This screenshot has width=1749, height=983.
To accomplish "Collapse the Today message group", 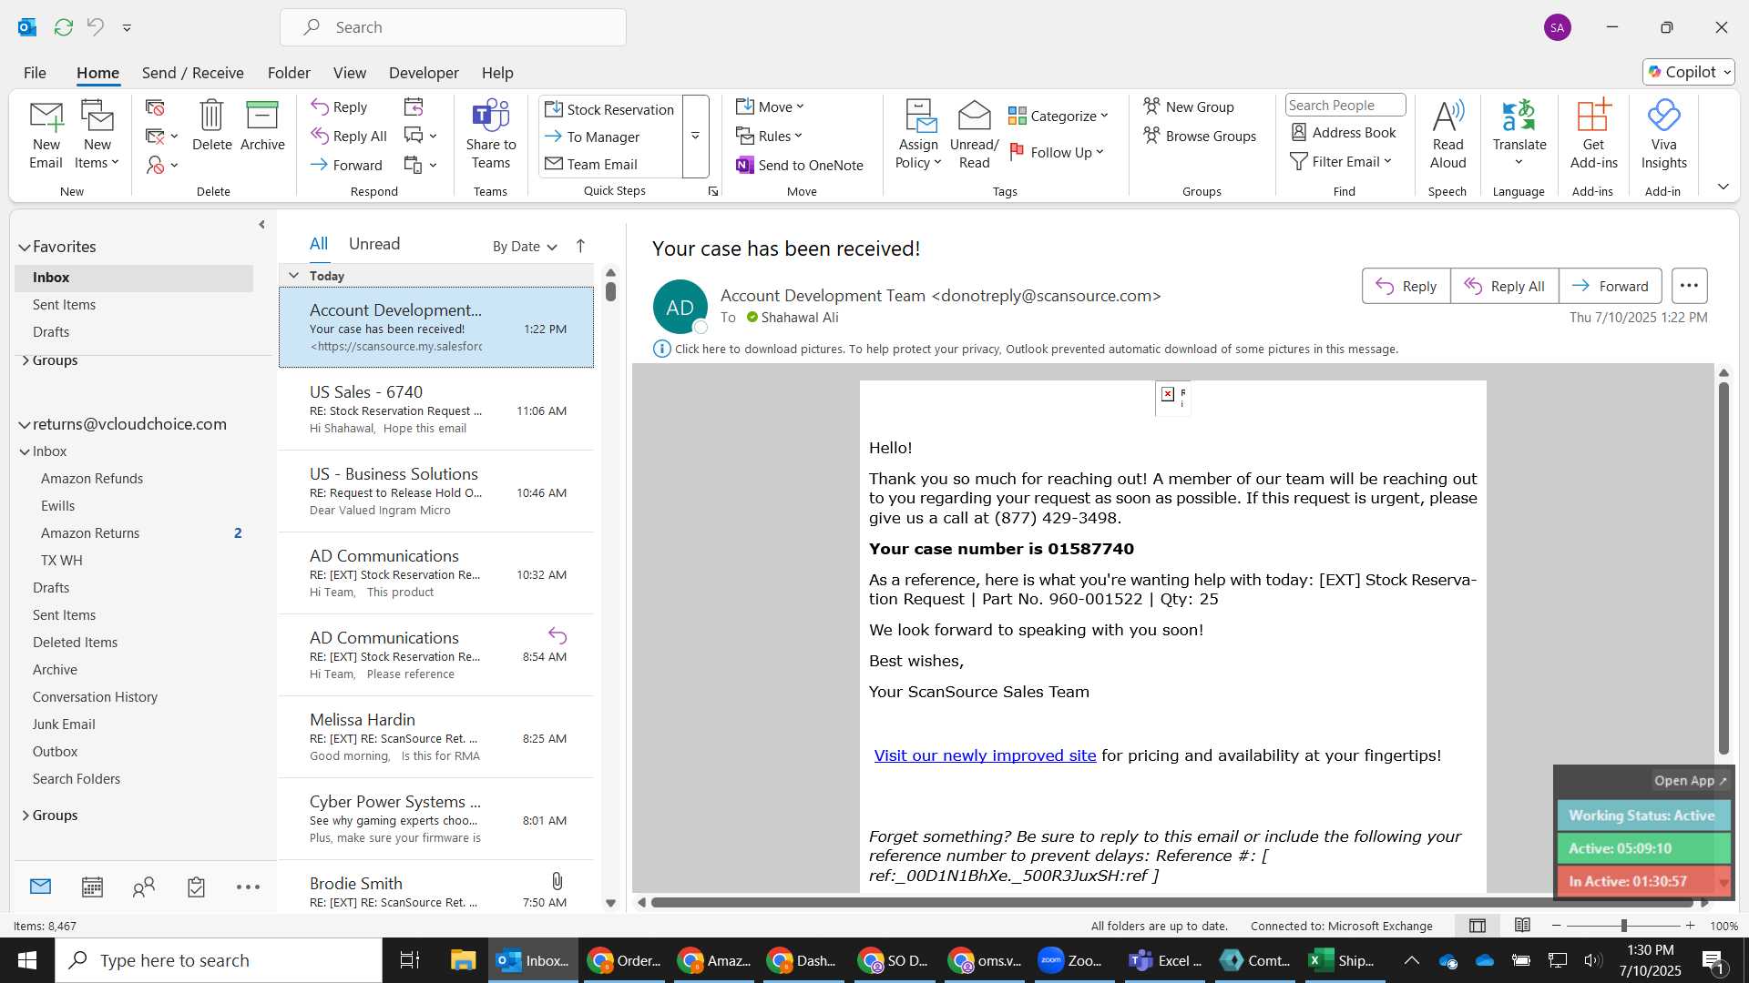I will tap(293, 276).
